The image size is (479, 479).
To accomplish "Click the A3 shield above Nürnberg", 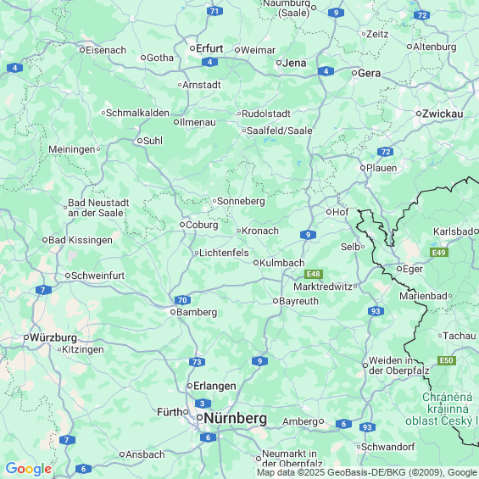I will coord(203,404).
